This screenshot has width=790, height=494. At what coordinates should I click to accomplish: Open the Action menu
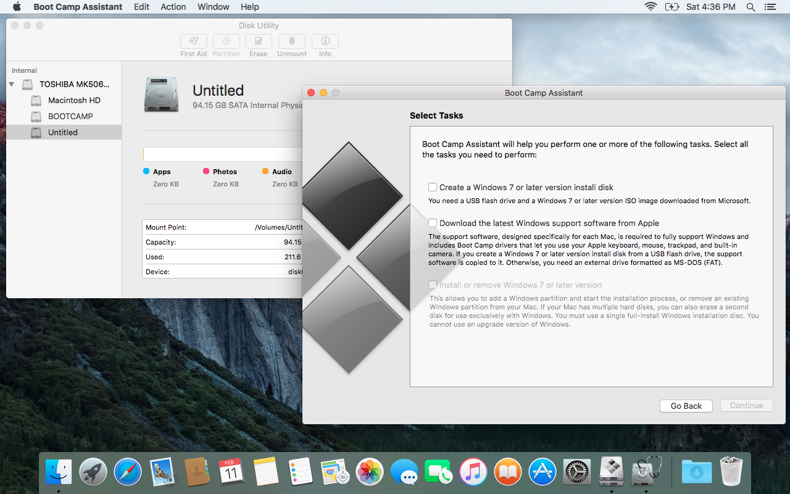(173, 7)
